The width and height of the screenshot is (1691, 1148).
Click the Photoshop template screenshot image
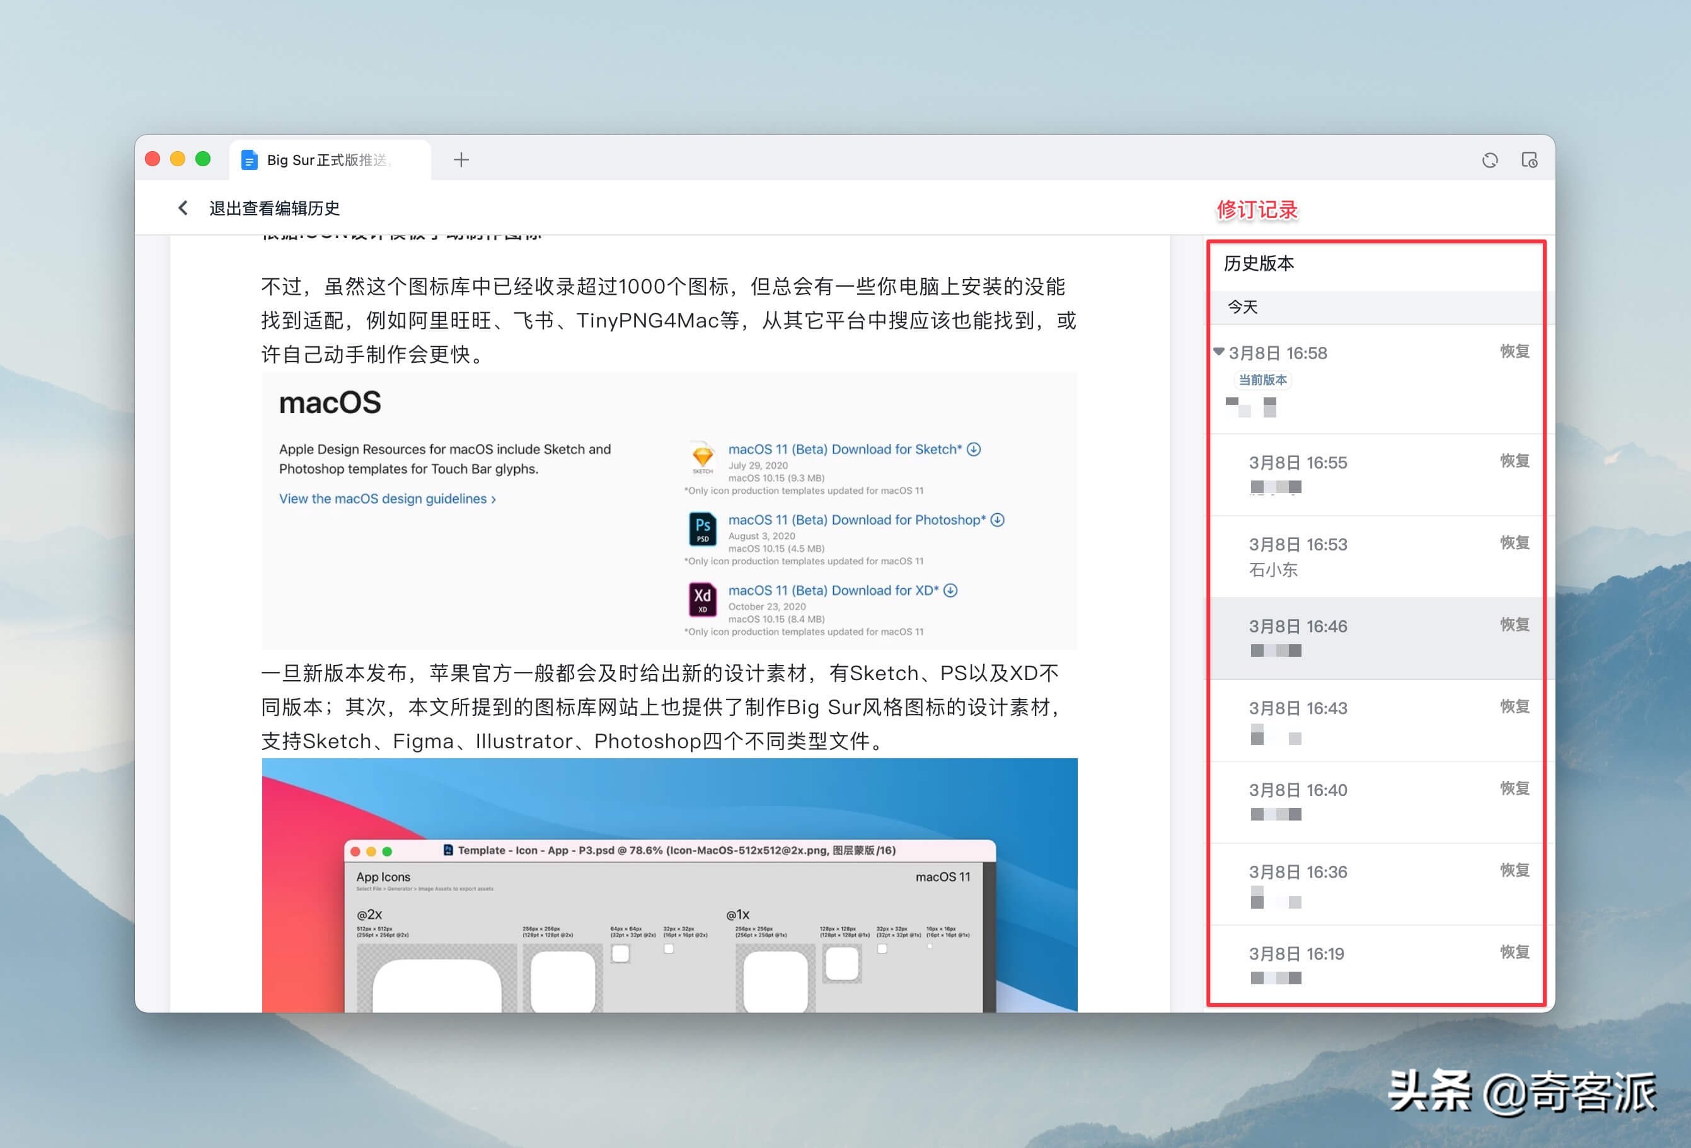coord(669,885)
